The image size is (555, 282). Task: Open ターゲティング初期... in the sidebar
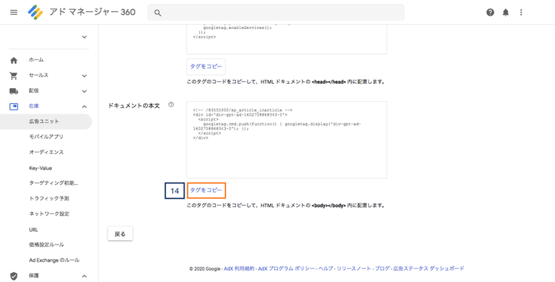point(53,183)
